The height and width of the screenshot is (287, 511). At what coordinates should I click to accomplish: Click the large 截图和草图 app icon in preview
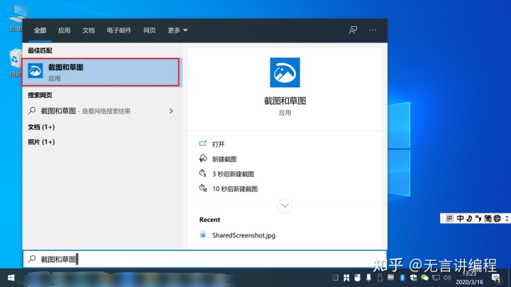click(285, 72)
